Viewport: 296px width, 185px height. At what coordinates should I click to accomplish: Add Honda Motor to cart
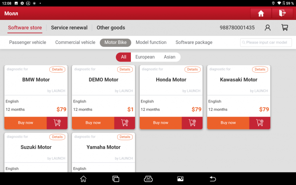(x=192, y=123)
